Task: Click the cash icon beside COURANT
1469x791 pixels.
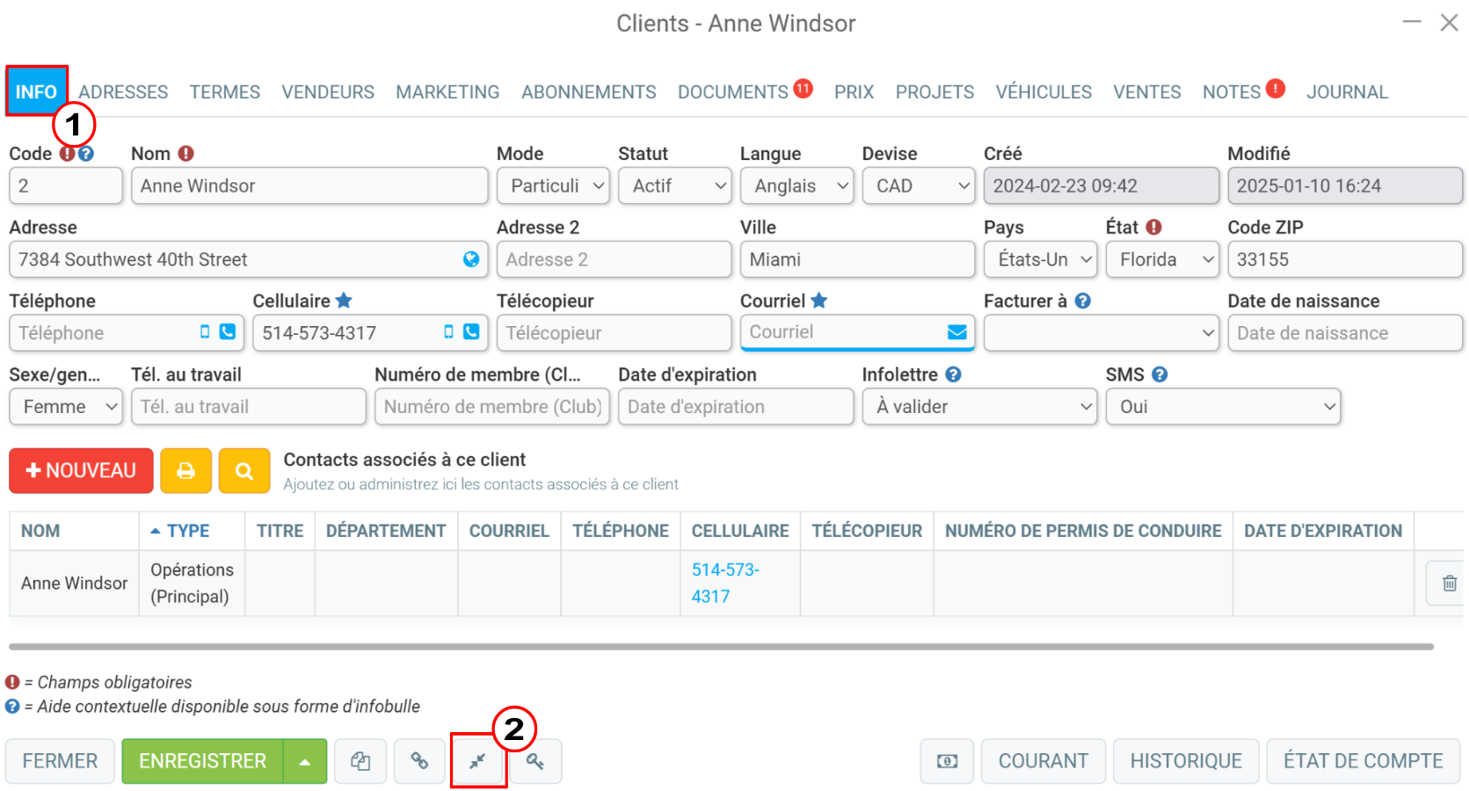Action: 947,761
